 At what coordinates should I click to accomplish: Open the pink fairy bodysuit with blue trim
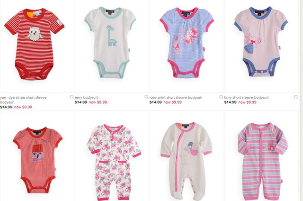click(x=261, y=42)
